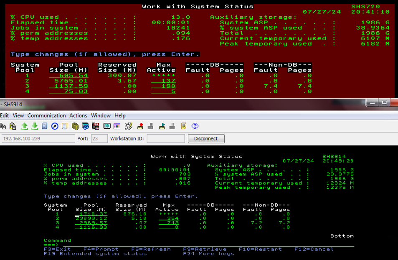
Task: Open the Actions menu
Action: 78,115
